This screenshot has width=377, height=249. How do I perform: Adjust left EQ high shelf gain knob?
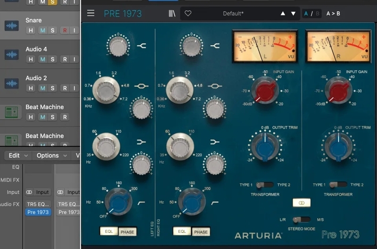(118, 46)
